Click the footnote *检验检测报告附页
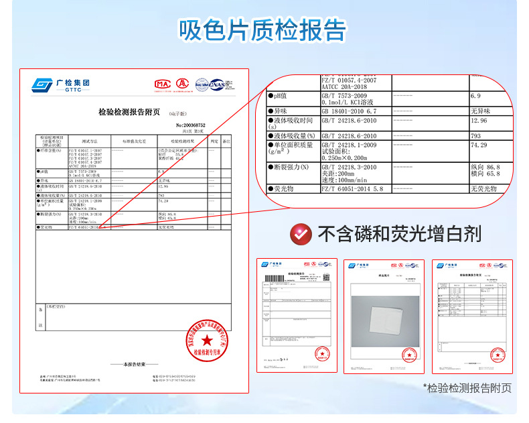Screen dimensions: 529x423 (467, 388)
